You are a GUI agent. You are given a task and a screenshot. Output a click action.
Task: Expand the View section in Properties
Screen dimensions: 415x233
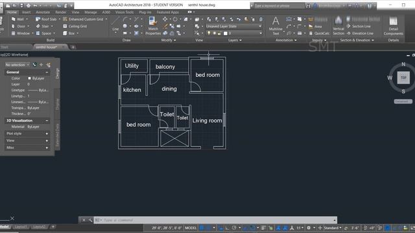click(47, 141)
